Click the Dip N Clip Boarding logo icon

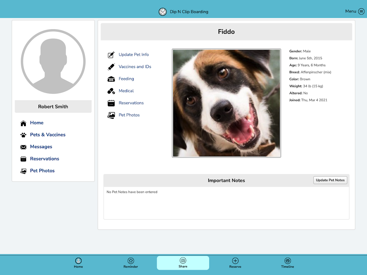click(163, 12)
